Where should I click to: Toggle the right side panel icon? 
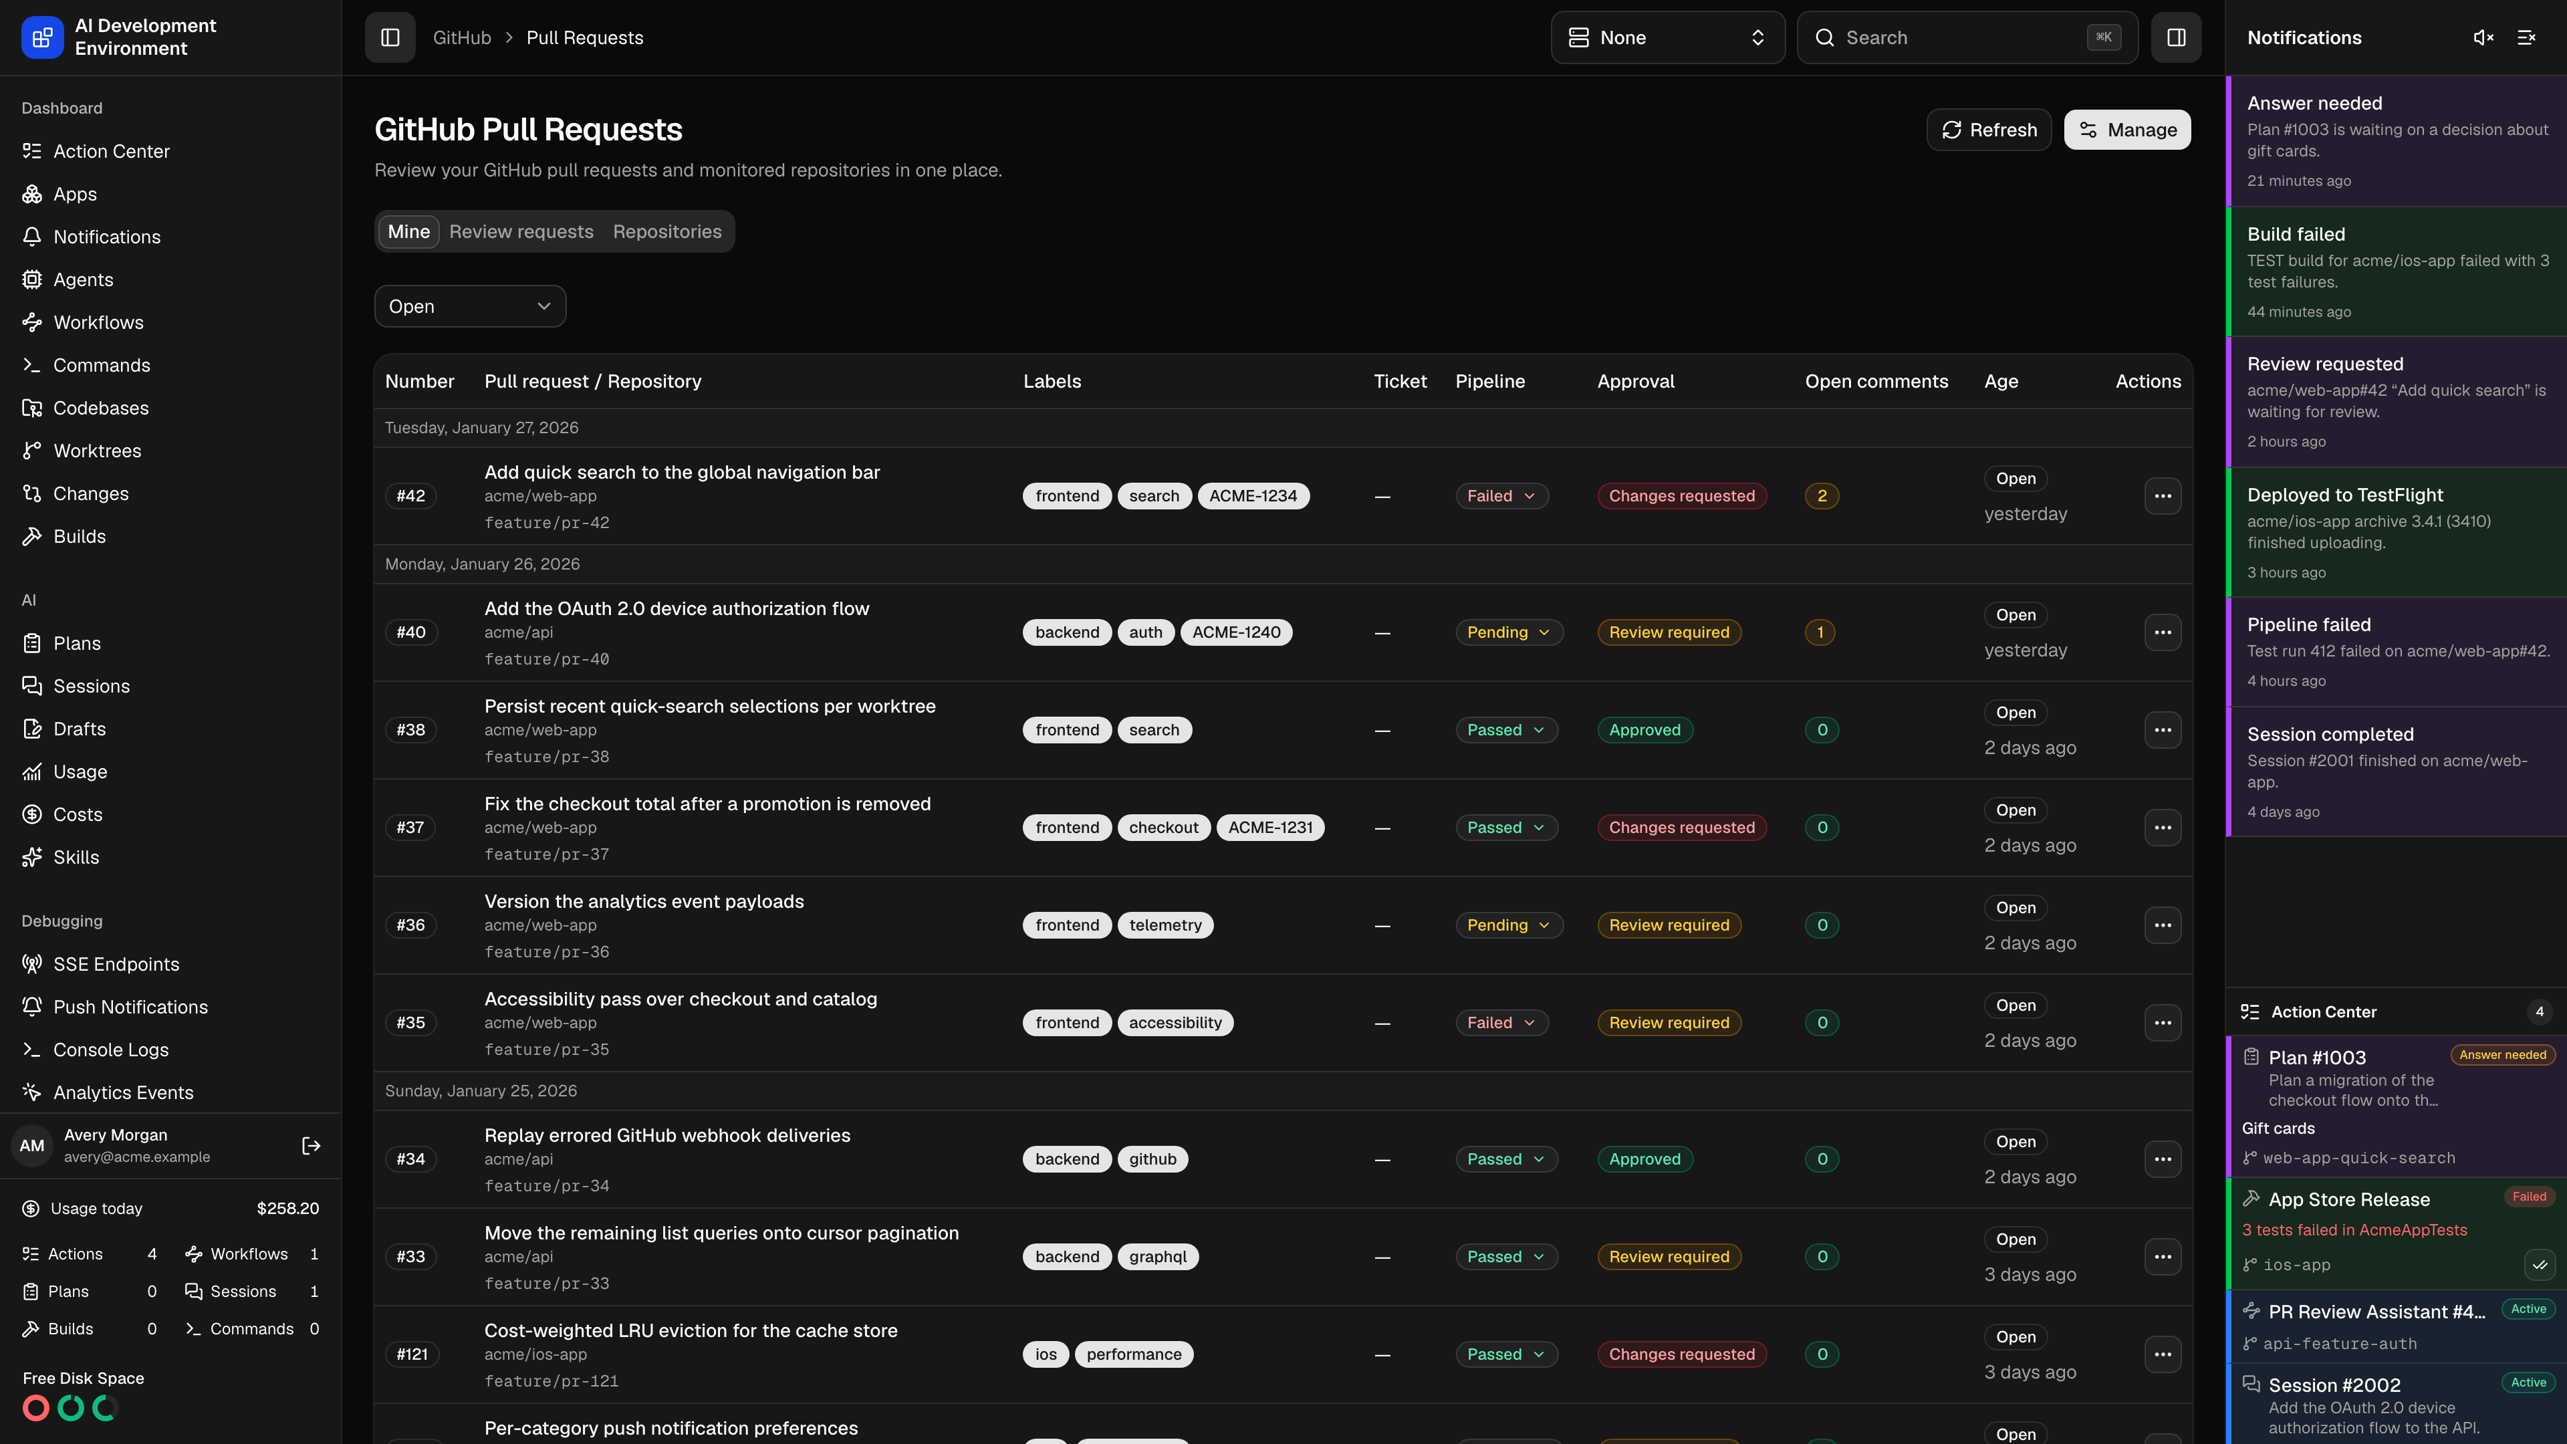pos(2175,38)
